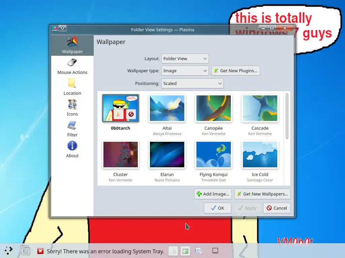Screen dimensions: 345x258
Task: Open Get New Wallpapers dialog
Action: click(262, 194)
